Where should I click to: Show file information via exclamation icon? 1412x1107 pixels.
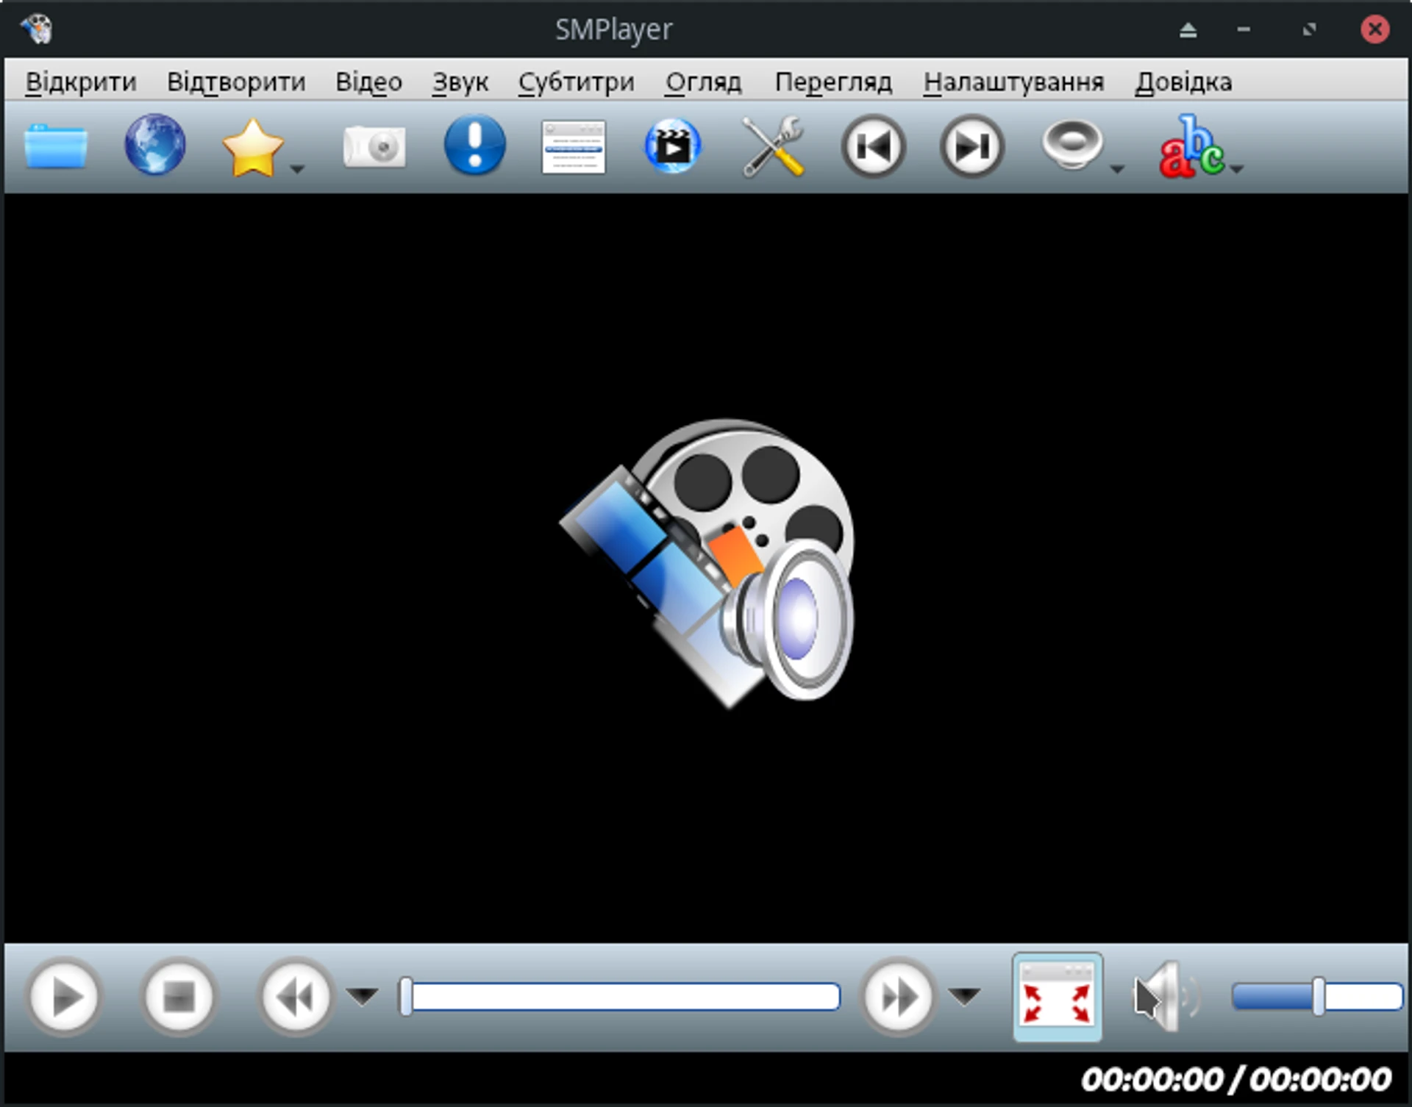475,145
